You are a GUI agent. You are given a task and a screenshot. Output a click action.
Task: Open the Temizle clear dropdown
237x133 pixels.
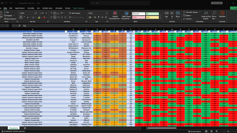(x=188, y=19)
